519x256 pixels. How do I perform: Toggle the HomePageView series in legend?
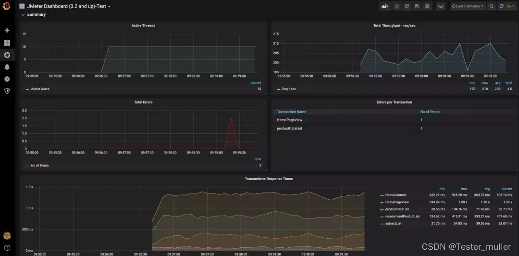coord(397,202)
